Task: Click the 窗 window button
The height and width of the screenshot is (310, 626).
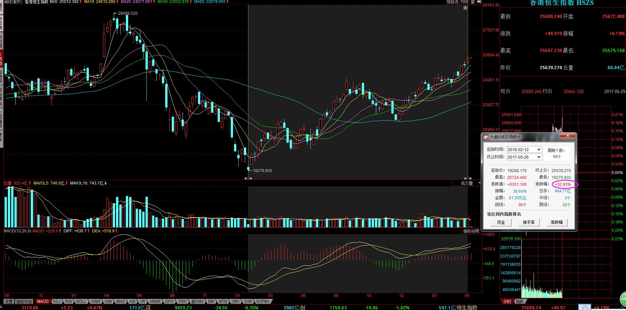Action: click(x=473, y=2)
